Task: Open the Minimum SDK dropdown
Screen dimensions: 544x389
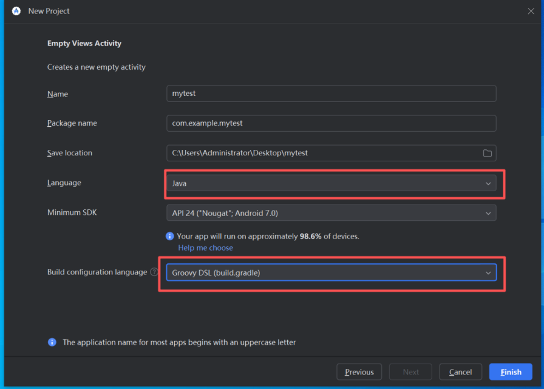Action: point(331,213)
